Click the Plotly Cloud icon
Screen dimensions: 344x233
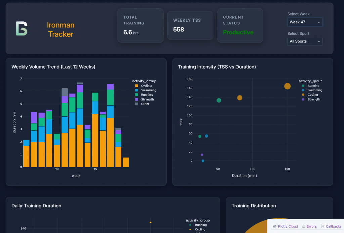point(275,226)
